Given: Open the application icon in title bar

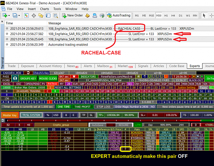Looking at the screenshot, I should (2, 3).
